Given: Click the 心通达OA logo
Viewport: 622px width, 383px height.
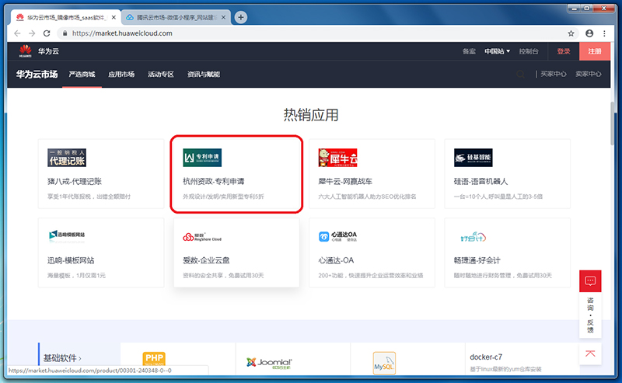Looking at the screenshot, I should (x=337, y=236).
